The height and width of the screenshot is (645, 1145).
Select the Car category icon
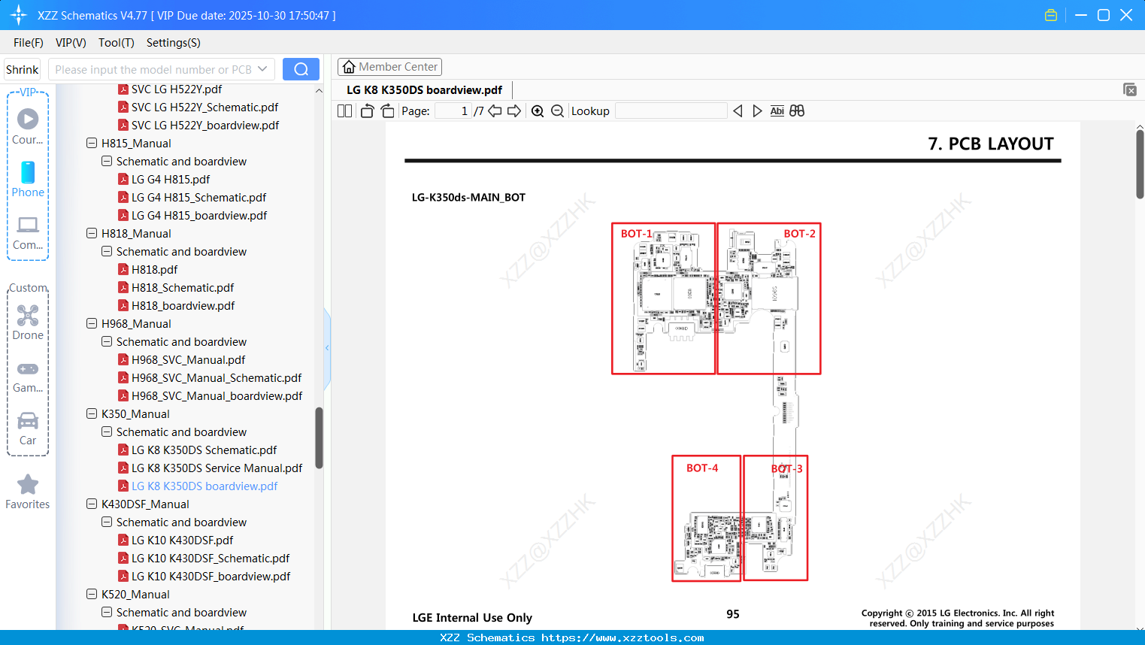28,428
